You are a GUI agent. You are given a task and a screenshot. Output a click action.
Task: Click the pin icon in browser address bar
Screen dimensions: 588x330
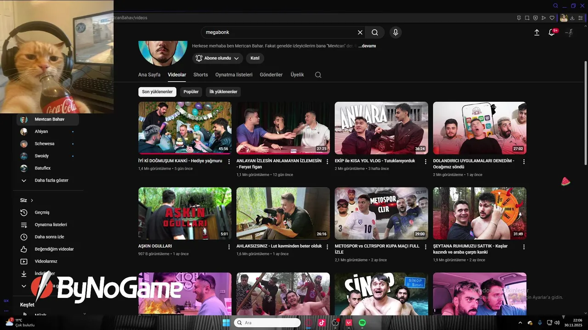(x=519, y=18)
